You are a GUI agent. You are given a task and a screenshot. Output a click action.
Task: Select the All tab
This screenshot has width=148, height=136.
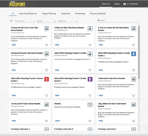coord(13,14)
